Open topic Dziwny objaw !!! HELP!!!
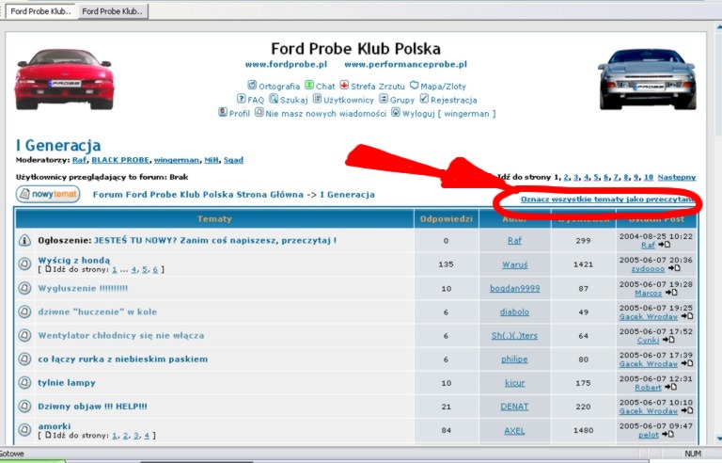The image size is (722, 463). coord(92,407)
